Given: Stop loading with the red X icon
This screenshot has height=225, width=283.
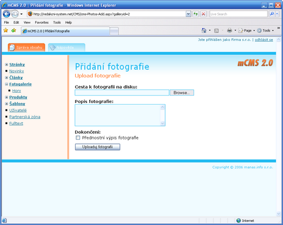Looking at the screenshot, I should point(203,14).
